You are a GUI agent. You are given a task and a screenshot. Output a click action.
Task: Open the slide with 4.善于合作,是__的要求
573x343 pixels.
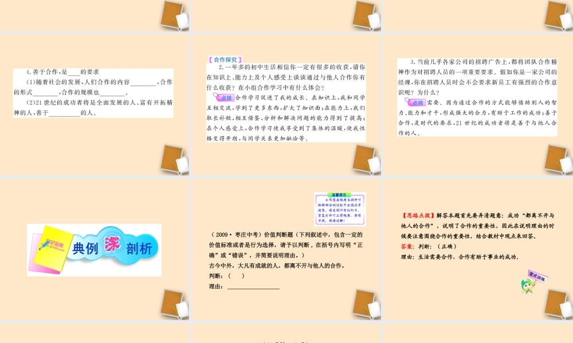tap(95, 105)
